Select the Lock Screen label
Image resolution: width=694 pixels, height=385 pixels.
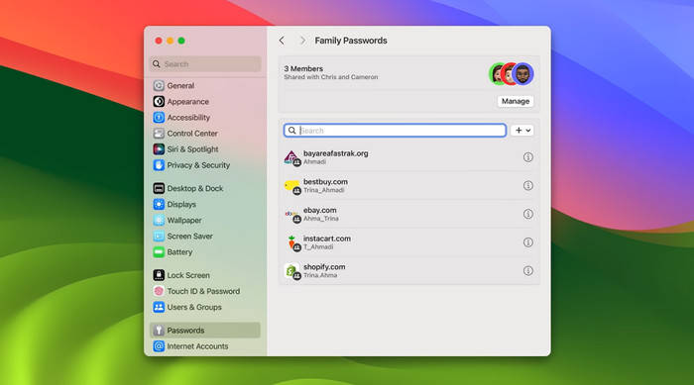click(188, 275)
